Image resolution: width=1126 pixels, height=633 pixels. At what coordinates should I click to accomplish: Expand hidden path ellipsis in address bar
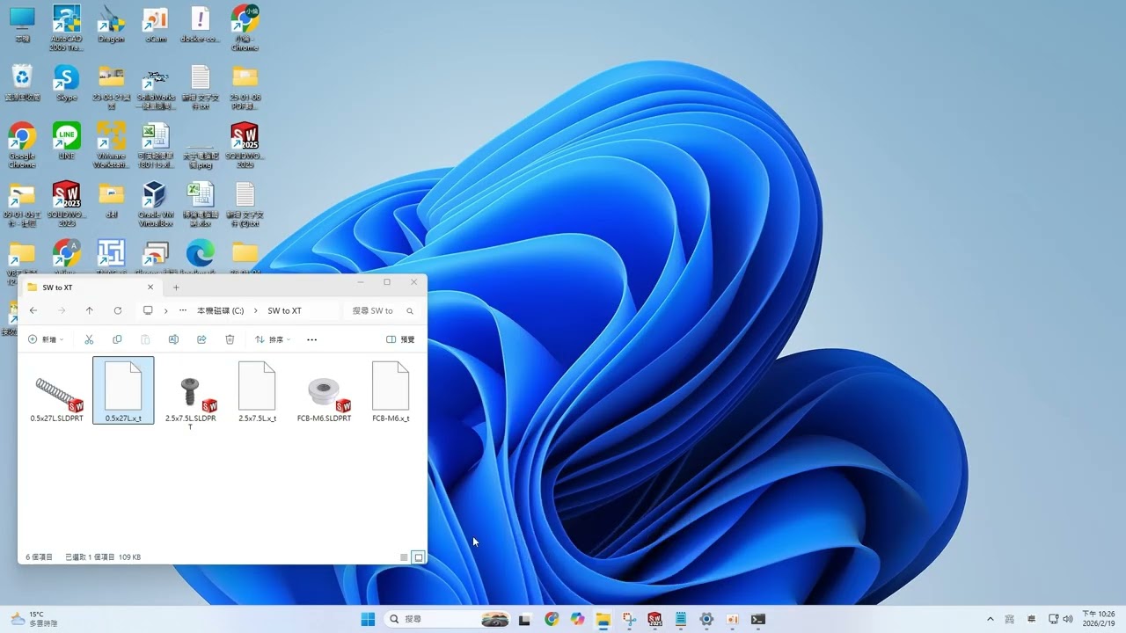[183, 310]
